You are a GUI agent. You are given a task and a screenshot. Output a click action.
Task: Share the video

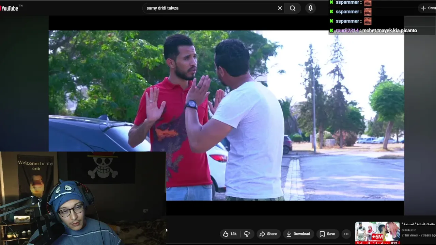[x=268, y=234]
